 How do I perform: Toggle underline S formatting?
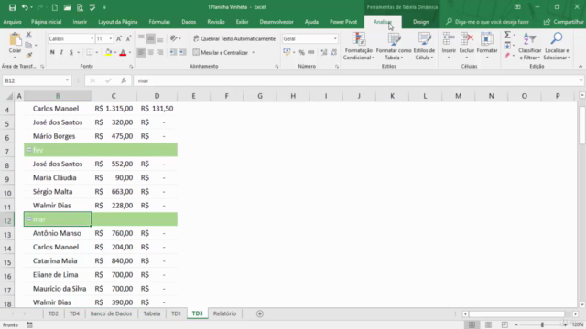pos(71,53)
